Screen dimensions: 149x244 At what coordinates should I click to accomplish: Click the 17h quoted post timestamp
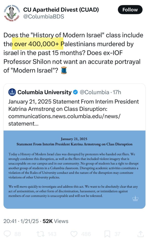click(117, 92)
